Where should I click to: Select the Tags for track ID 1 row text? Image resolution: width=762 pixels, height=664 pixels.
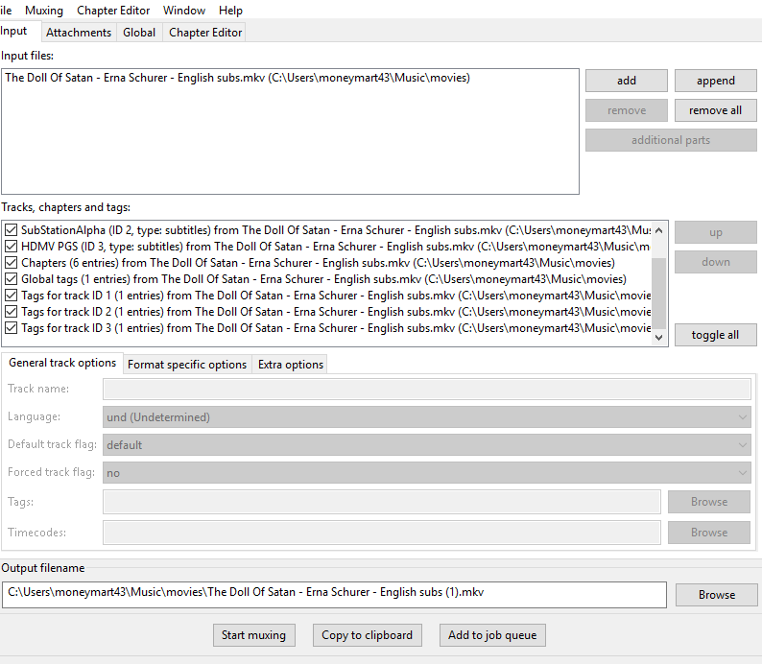point(336,296)
